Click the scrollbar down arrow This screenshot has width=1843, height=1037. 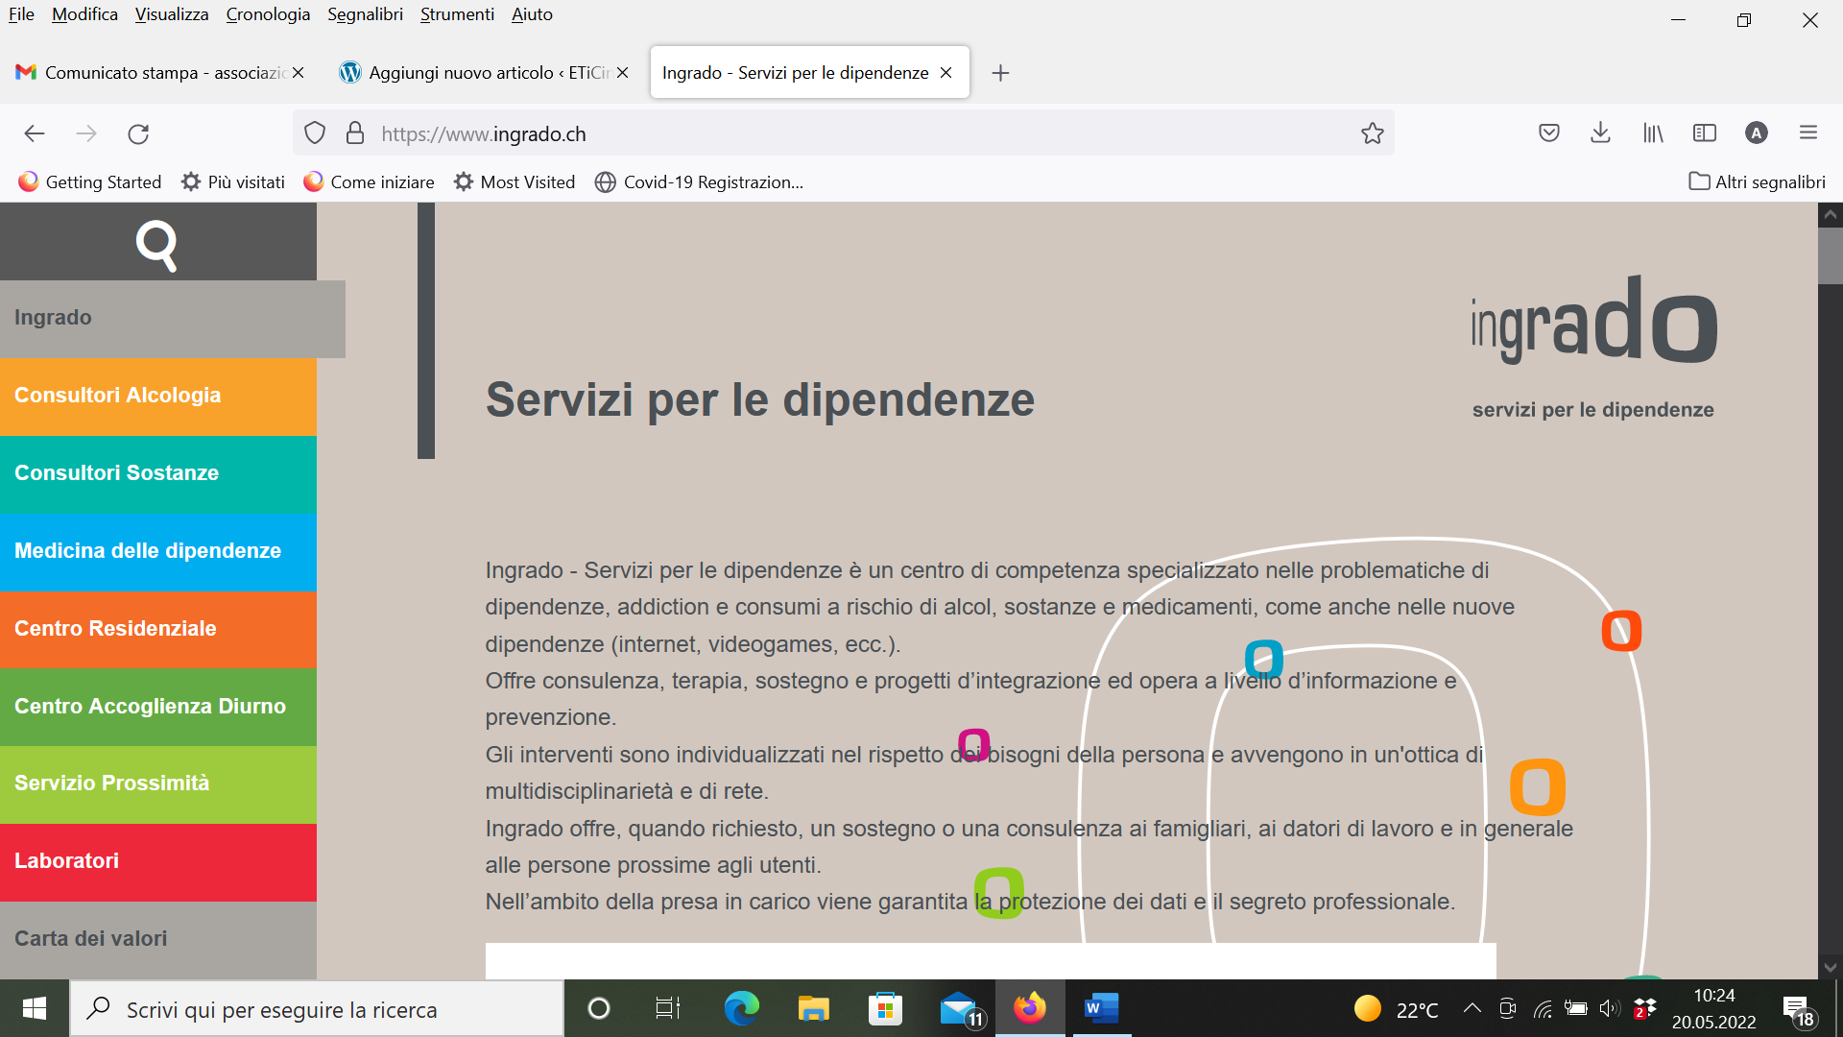point(1831,967)
